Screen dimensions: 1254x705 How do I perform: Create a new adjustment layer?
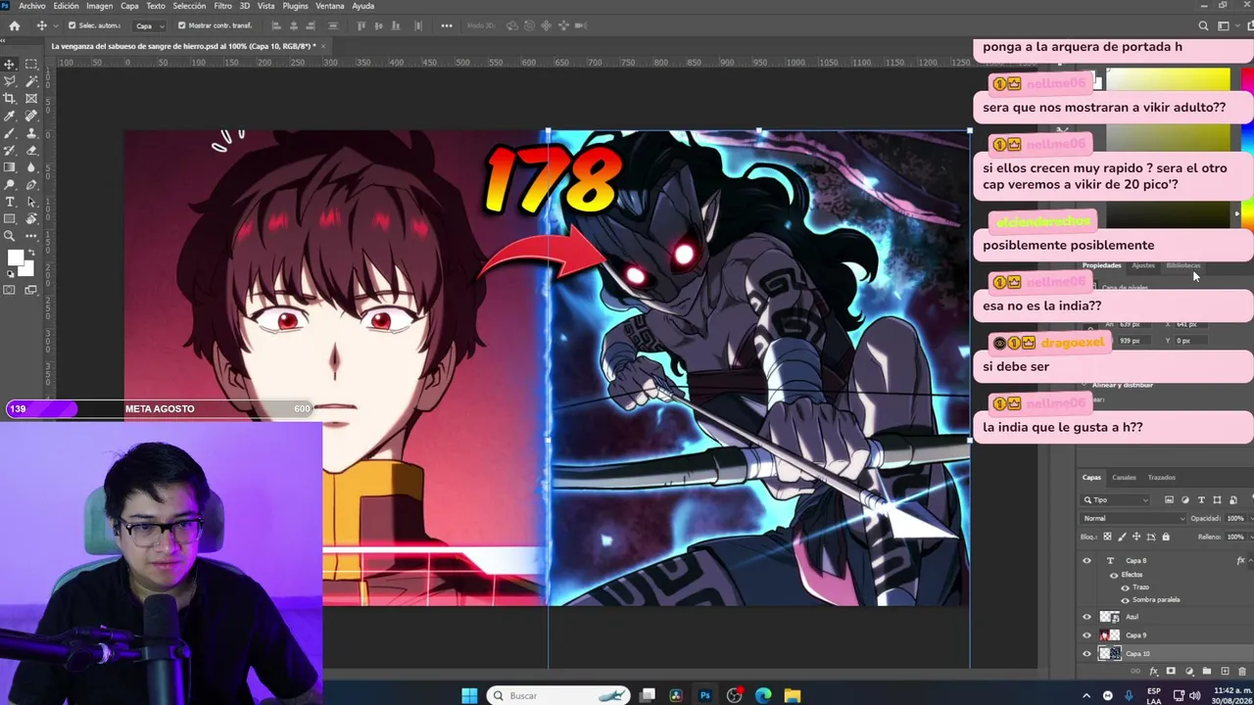coord(1189,672)
